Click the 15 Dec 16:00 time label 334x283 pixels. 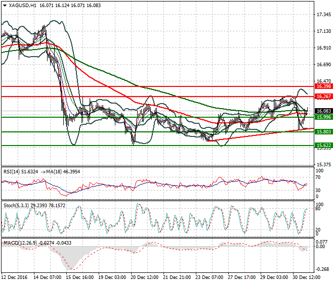coord(79,277)
